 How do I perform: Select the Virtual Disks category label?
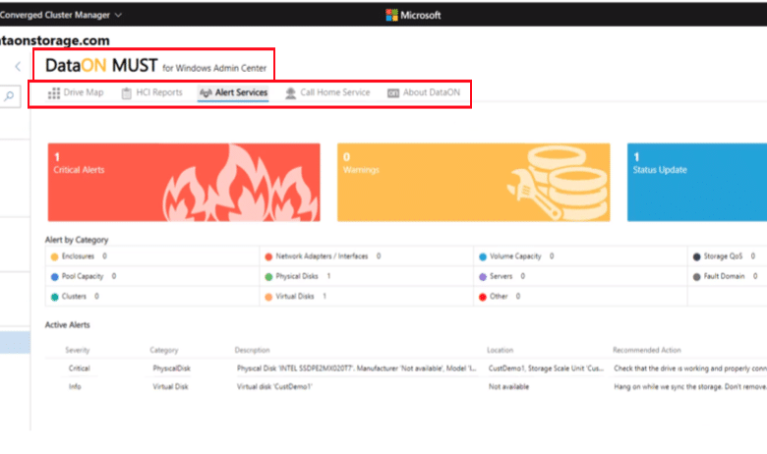tap(294, 296)
